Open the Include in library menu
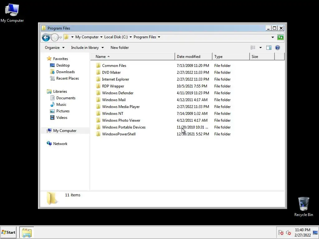 (88, 48)
